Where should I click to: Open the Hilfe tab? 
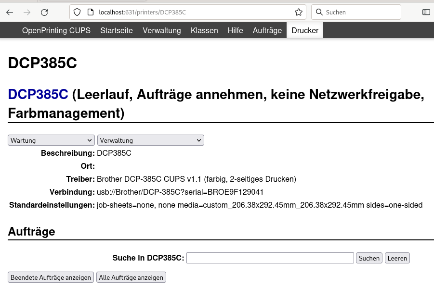tap(235, 30)
